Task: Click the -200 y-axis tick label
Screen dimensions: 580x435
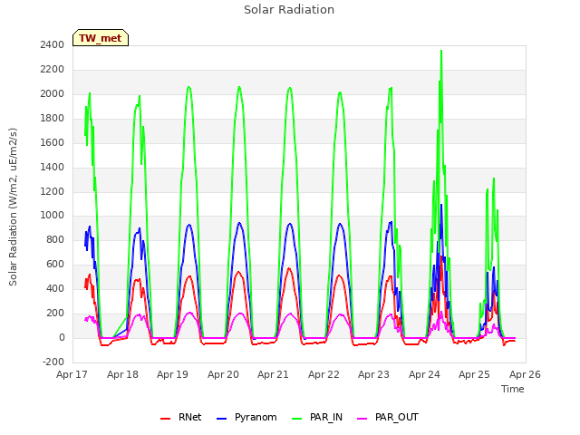Action: point(53,362)
